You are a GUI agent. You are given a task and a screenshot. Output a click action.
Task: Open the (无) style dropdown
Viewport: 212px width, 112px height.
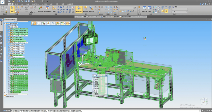pos(180,12)
